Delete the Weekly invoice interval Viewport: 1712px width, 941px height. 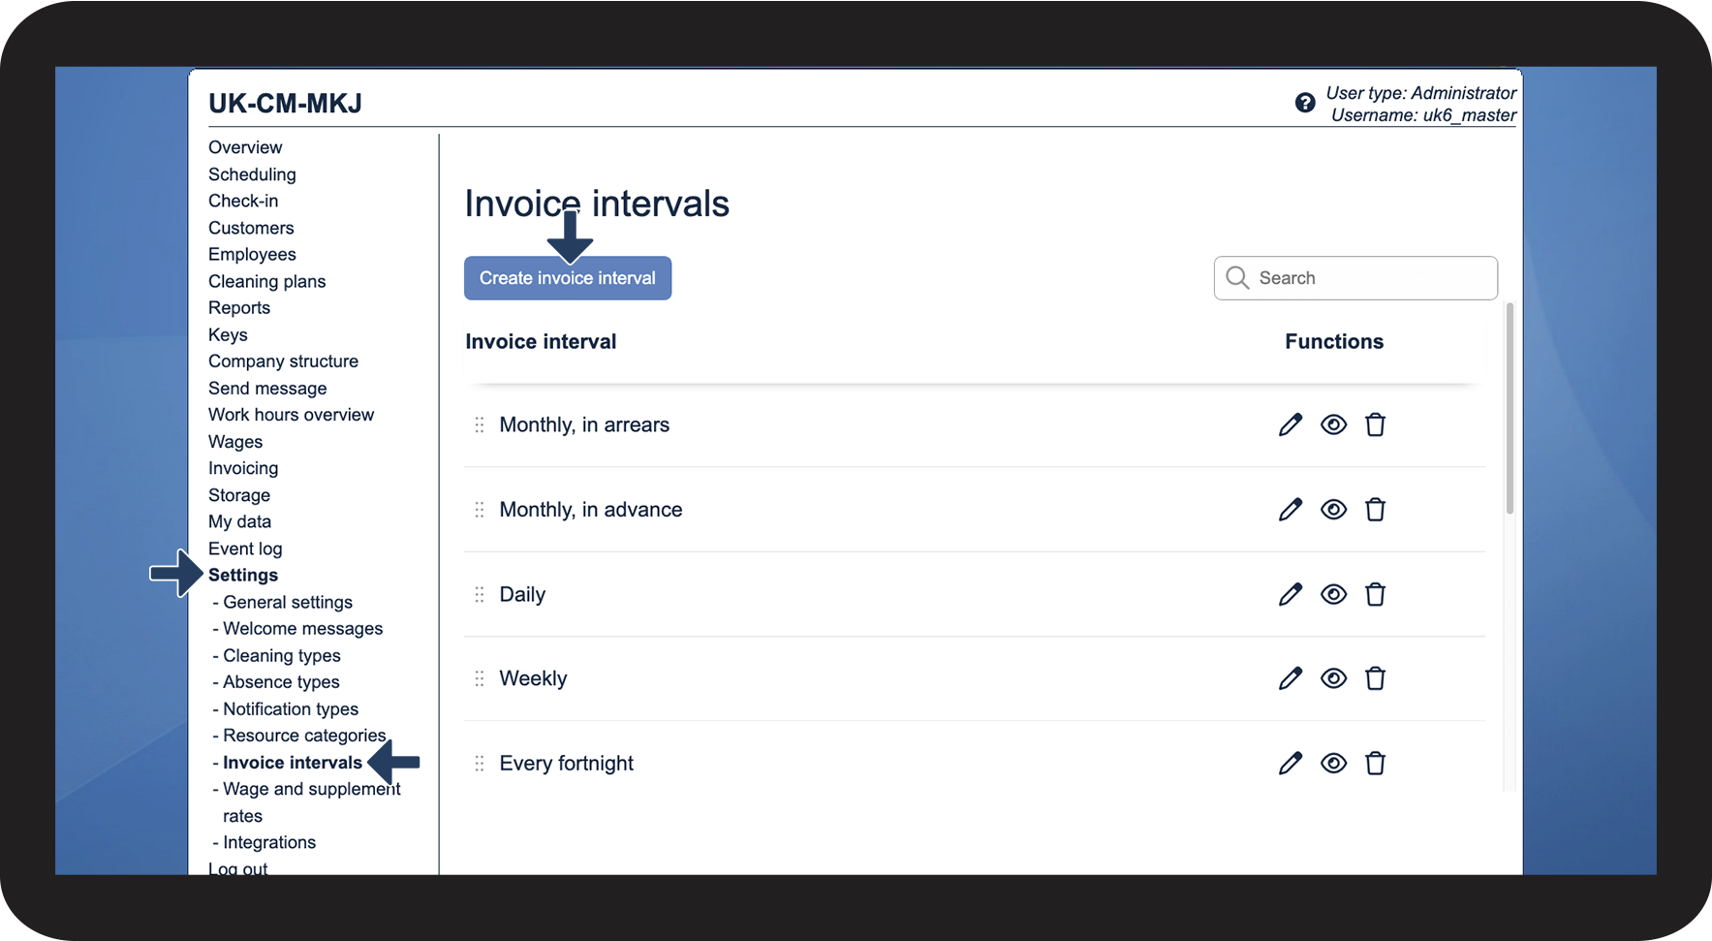coord(1375,678)
